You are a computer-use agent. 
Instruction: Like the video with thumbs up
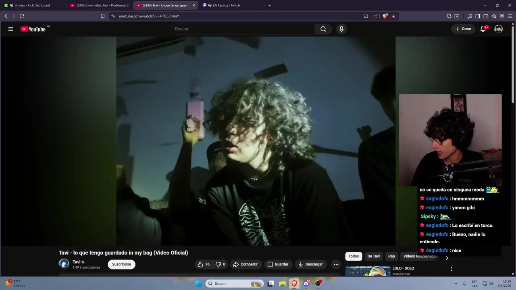coord(204,264)
